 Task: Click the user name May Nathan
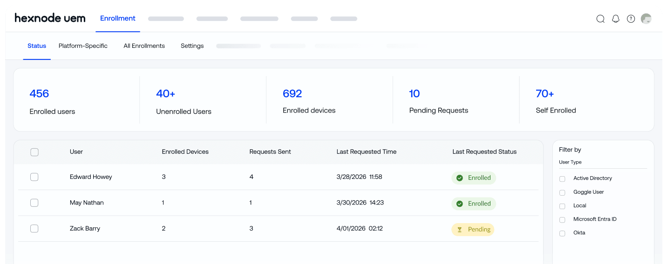tap(87, 203)
